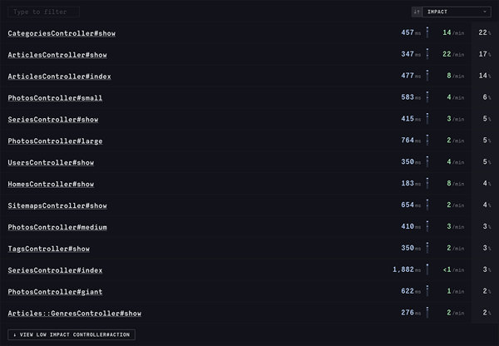Click the IMPACT dropdown chevron arrow
Image resolution: width=499 pixels, height=346 pixels.
485,12
